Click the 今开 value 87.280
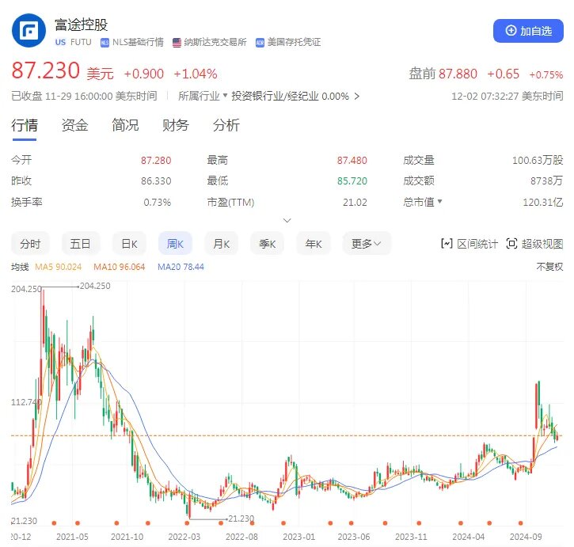 (156, 161)
